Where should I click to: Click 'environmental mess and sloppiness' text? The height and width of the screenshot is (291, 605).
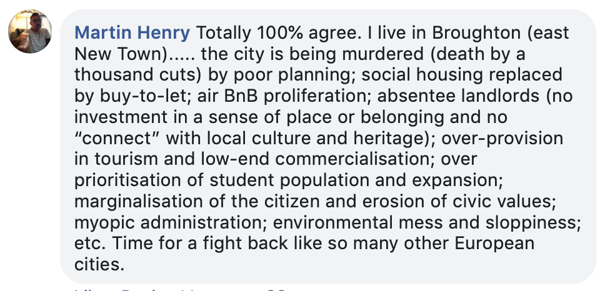click(x=427, y=222)
